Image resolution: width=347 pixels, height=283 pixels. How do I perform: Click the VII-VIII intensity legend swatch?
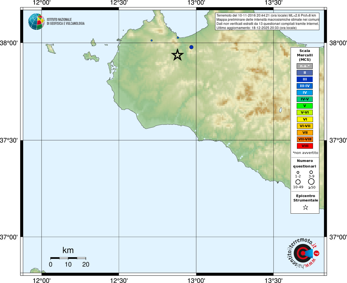305,139
